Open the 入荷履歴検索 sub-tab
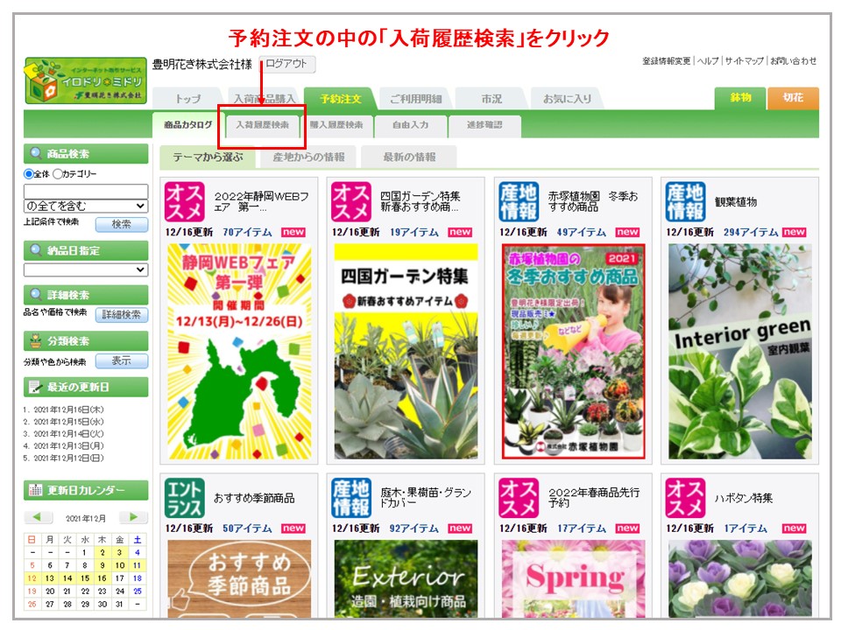The width and height of the screenshot is (841, 630). point(262,125)
